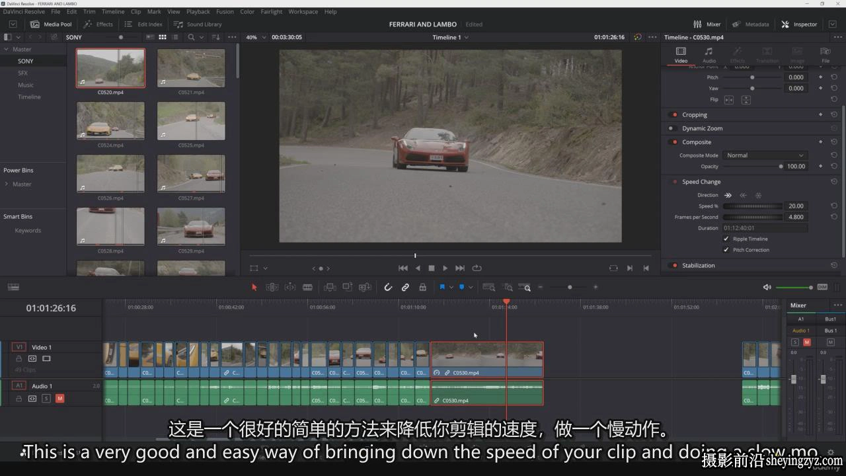This screenshot has width=846, height=476.
Task: Uncheck the Ripple Timeline checkbox
Action: point(726,239)
